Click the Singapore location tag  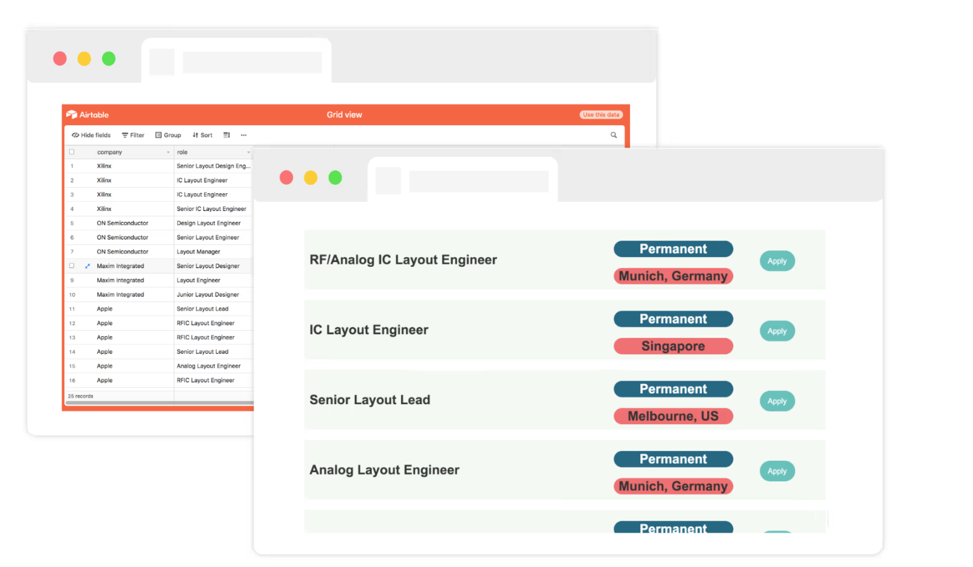[673, 346]
